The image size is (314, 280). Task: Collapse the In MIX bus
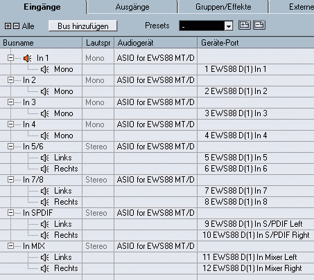click(10, 246)
